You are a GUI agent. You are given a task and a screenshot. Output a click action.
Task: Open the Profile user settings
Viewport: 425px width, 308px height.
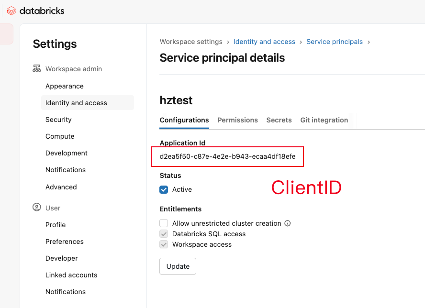56,225
